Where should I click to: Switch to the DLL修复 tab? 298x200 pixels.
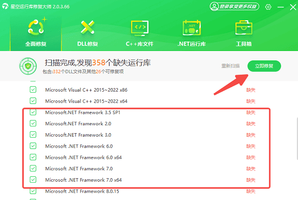point(87,34)
